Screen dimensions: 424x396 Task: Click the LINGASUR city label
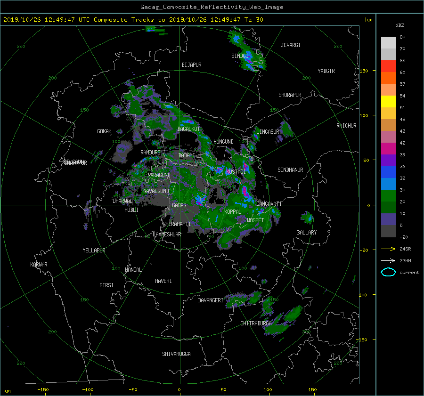pyautogui.click(x=268, y=132)
